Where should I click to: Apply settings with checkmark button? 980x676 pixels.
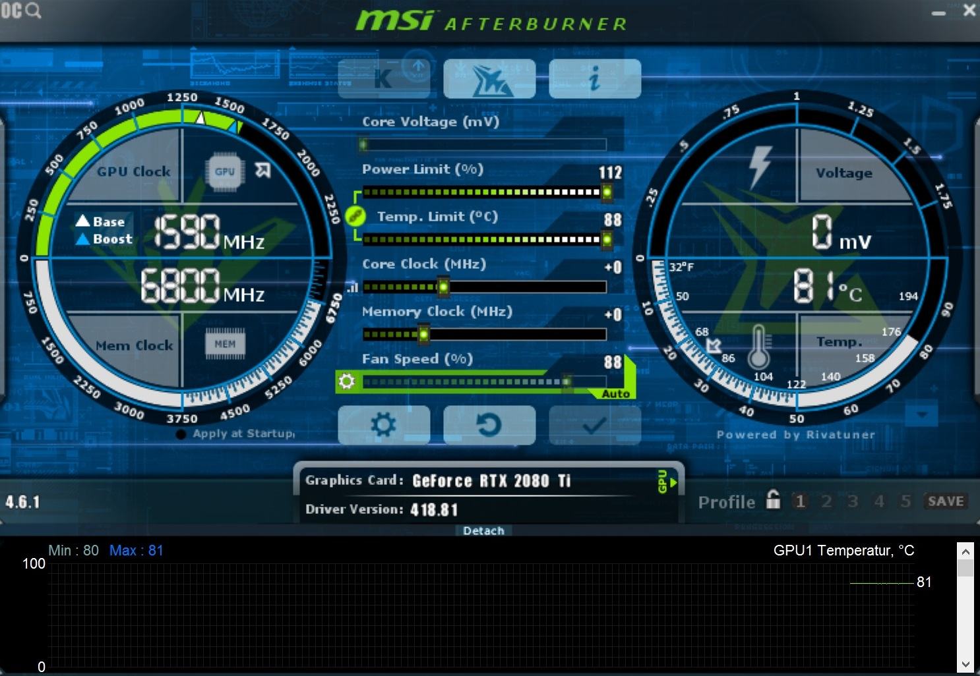click(x=595, y=425)
